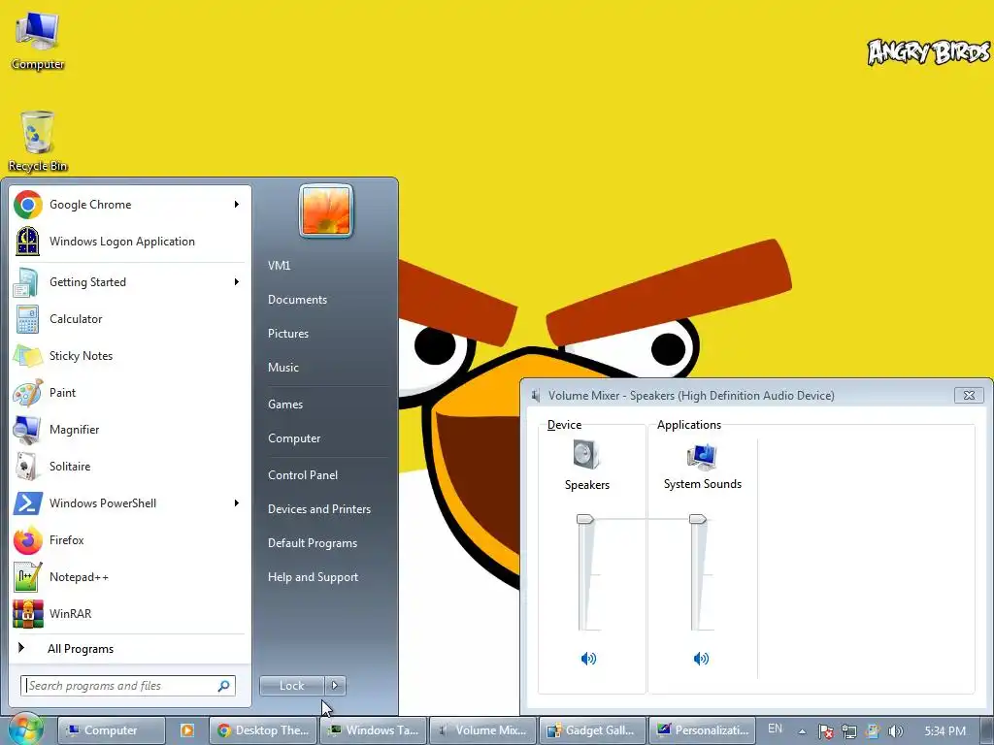Click the 5:34 PM taskbar clock
This screenshot has width=994, height=745.
[944, 731]
